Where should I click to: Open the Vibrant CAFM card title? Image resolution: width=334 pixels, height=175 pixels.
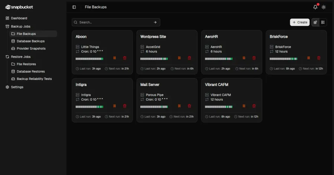(216, 85)
